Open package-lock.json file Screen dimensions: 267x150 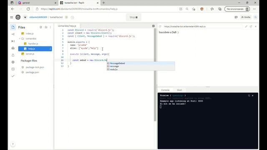point(35,67)
